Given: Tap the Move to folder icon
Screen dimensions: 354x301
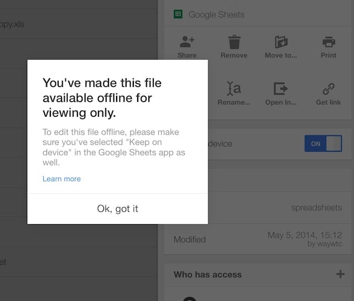Looking at the screenshot, I should 281,42.
